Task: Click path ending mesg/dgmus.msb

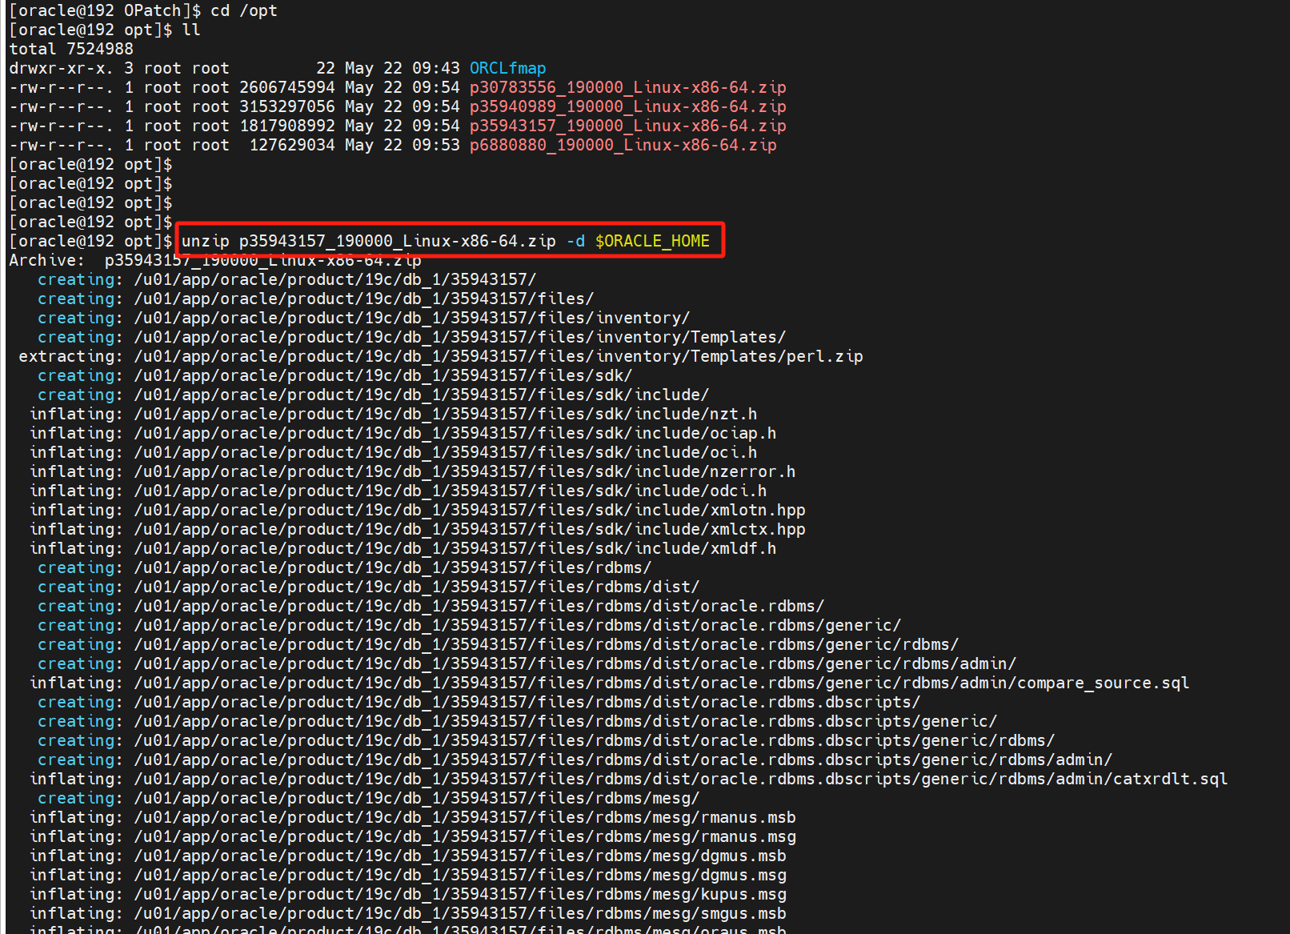Action: (460, 856)
